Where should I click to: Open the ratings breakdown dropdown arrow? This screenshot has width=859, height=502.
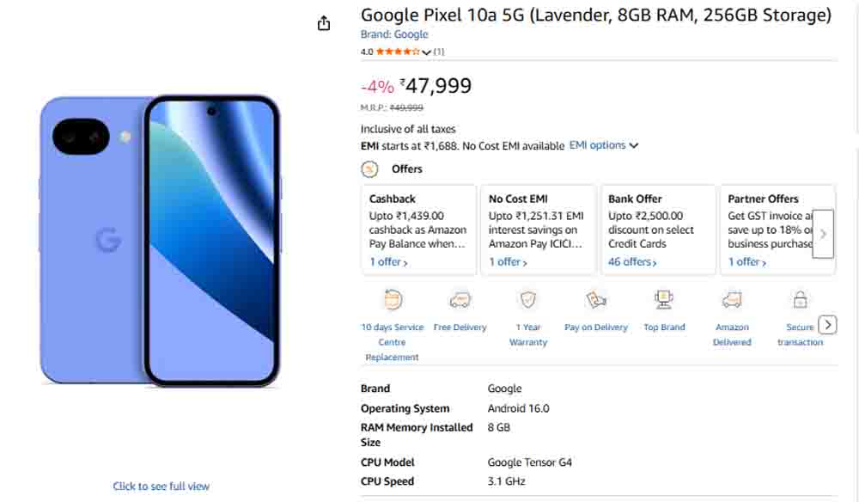click(427, 52)
